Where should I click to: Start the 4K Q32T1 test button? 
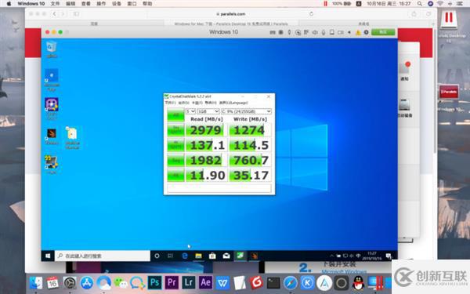(175, 145)
